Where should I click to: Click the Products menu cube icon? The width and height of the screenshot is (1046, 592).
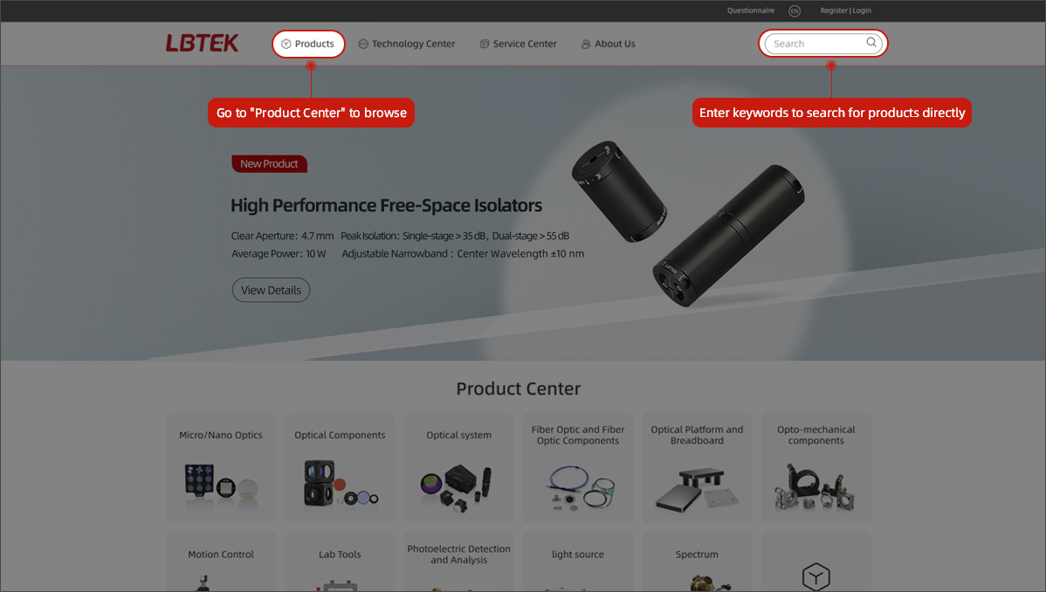[x=286, y=44]
